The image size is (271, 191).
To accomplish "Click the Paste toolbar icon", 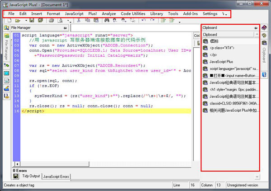I will pyautogui.click(x=96, y=20).
